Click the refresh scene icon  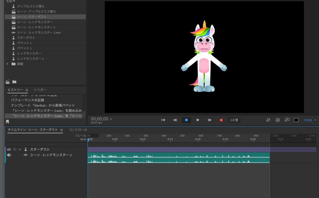[x=268, y=120]
